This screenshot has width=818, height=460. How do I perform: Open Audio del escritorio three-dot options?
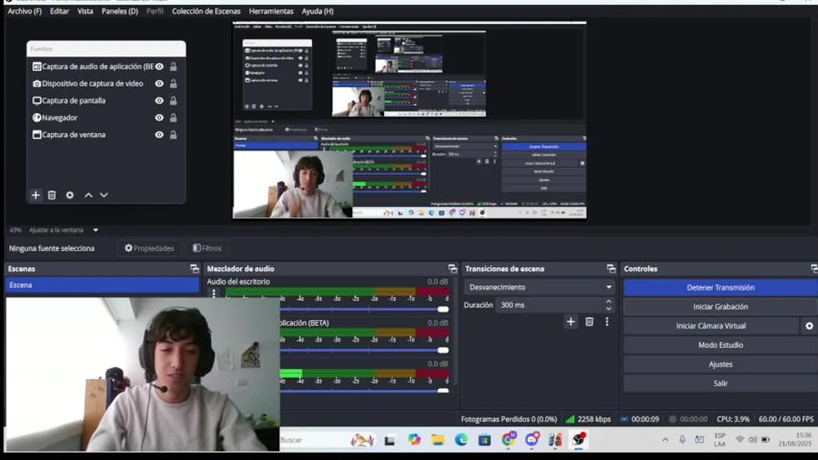(214, 294)
